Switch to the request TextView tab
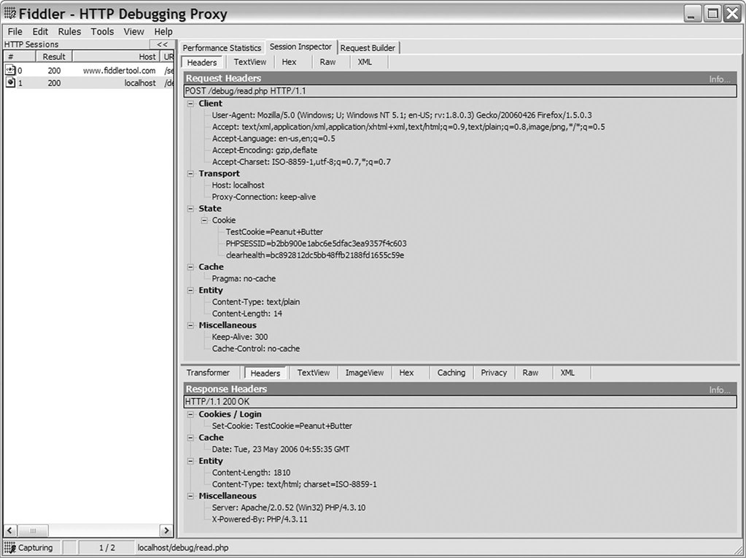 [x=250, y=62]
